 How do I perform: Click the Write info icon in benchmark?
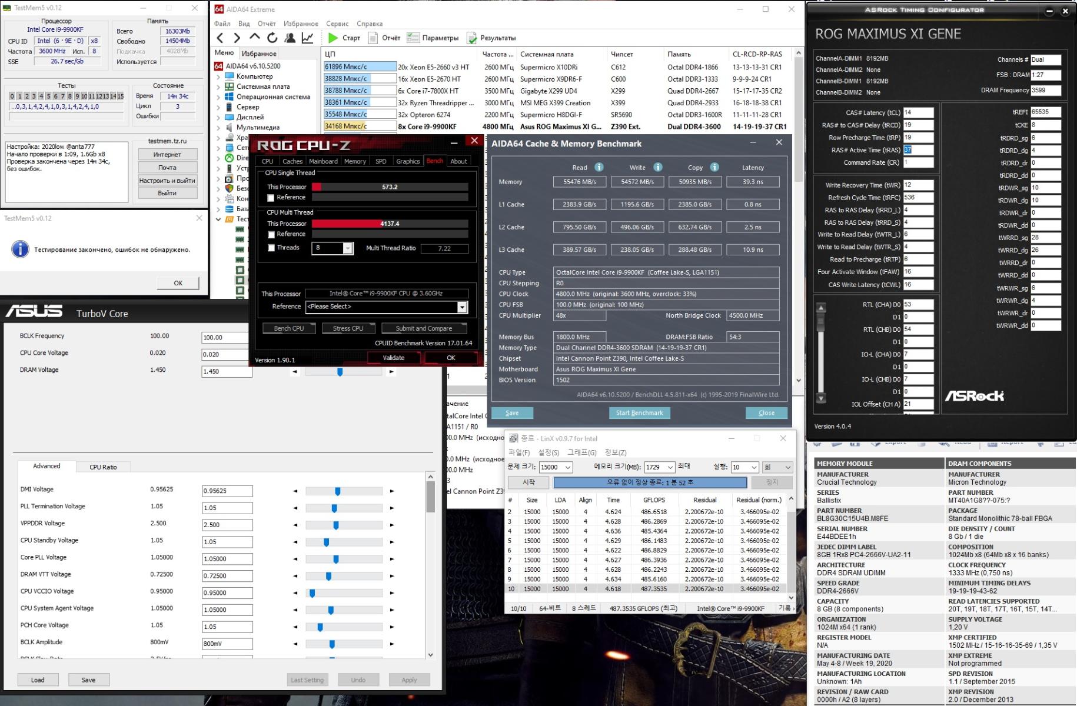657,167
